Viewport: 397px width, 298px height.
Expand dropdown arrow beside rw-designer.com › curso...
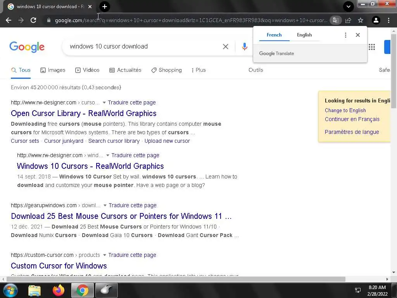click(x=104, y=102)
